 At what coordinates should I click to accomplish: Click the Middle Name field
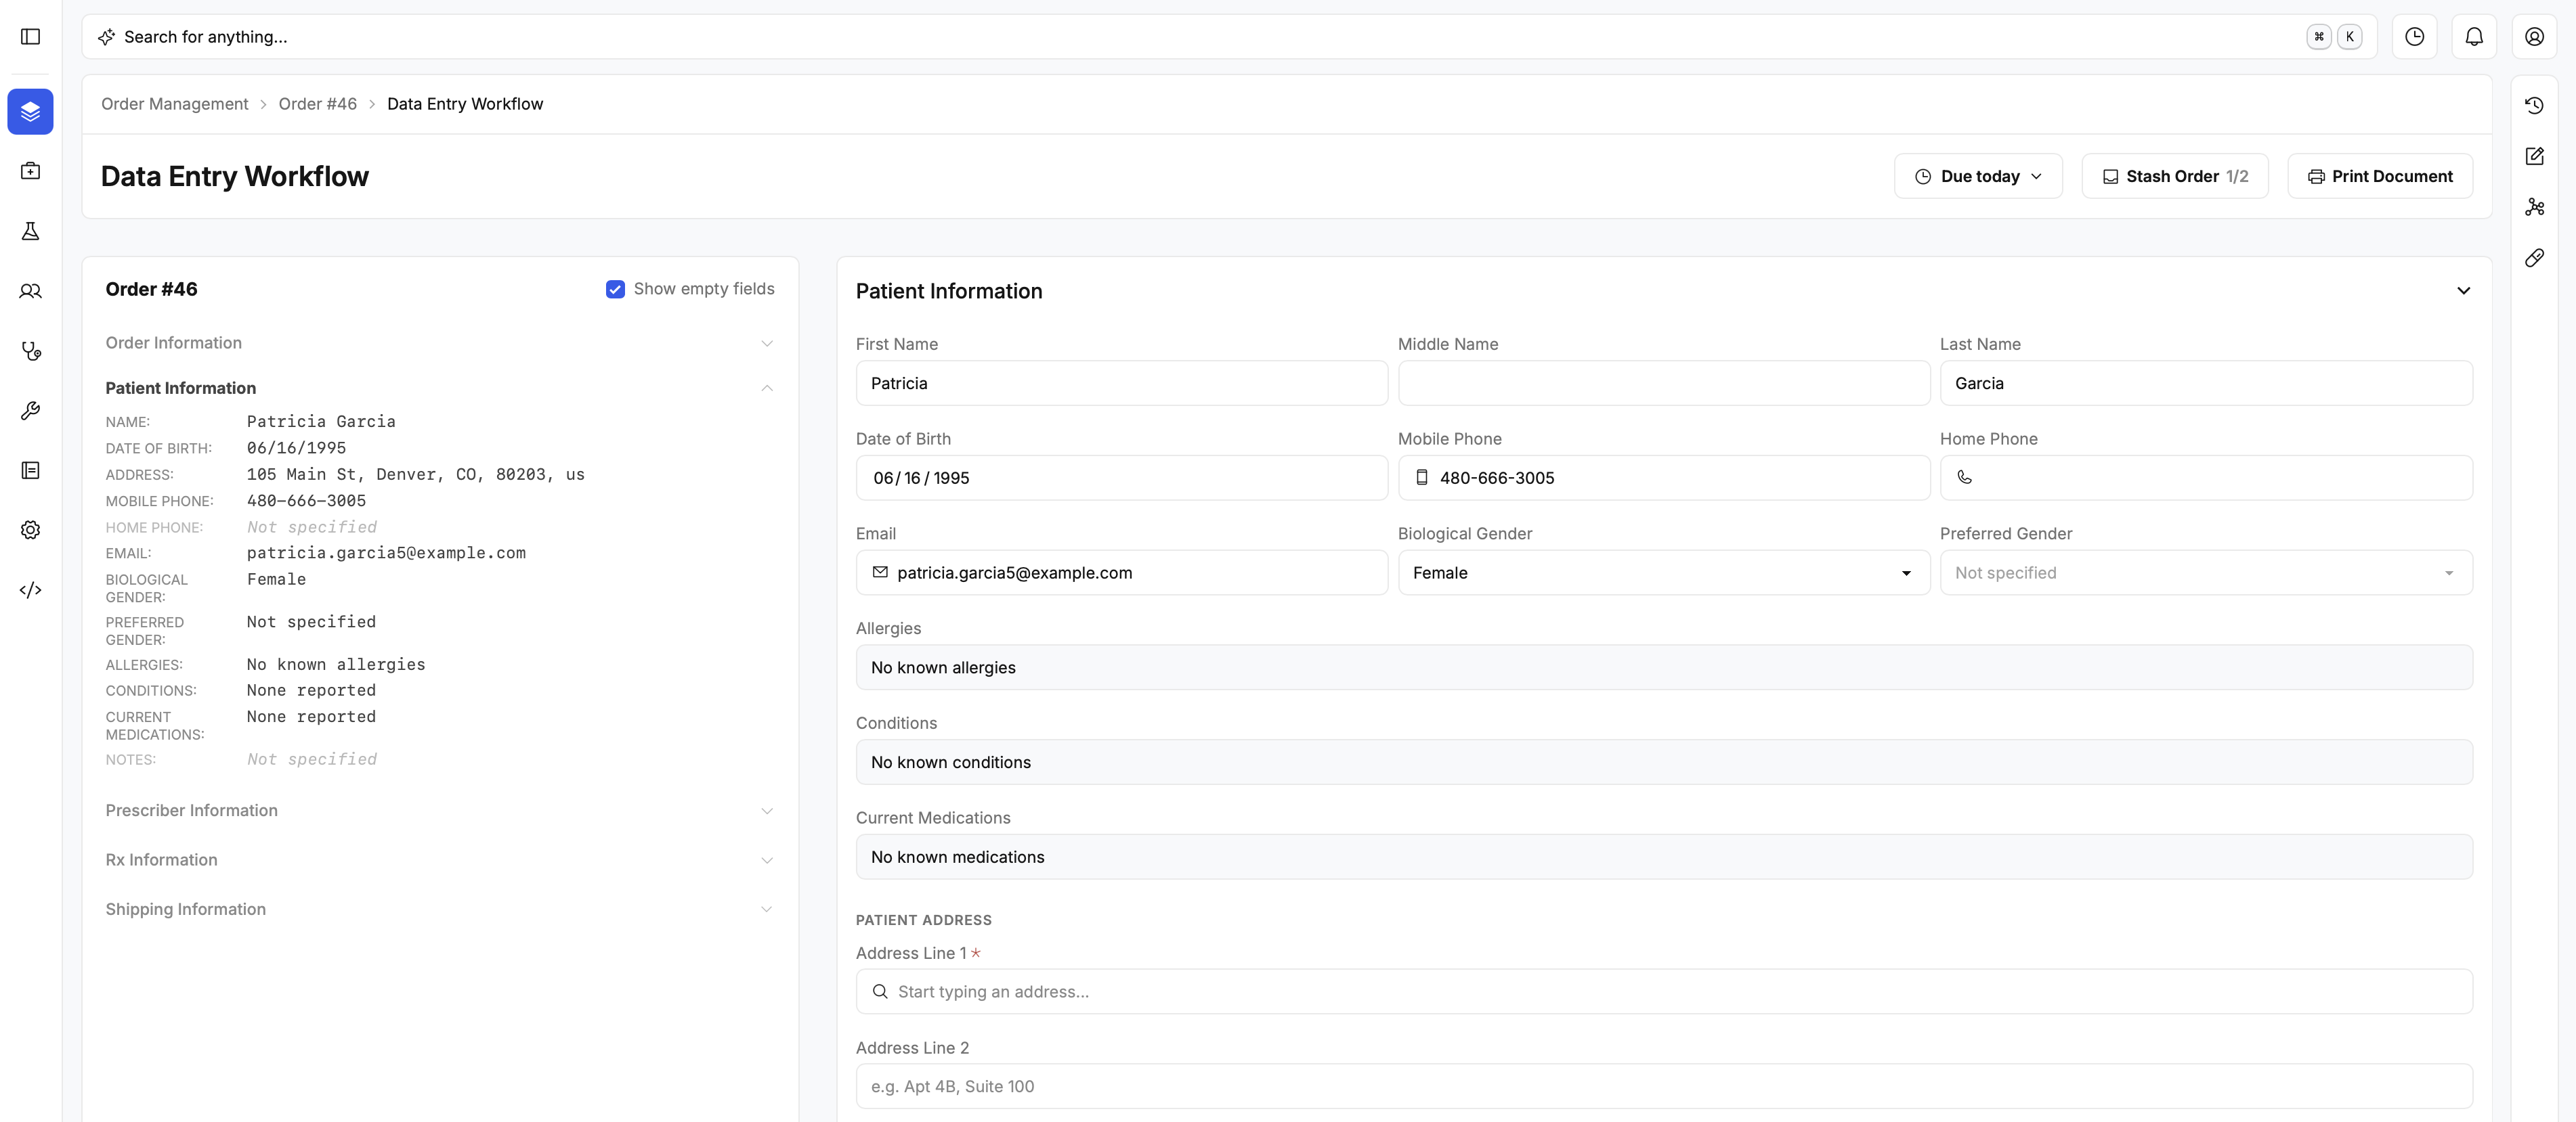point(1663,384)
